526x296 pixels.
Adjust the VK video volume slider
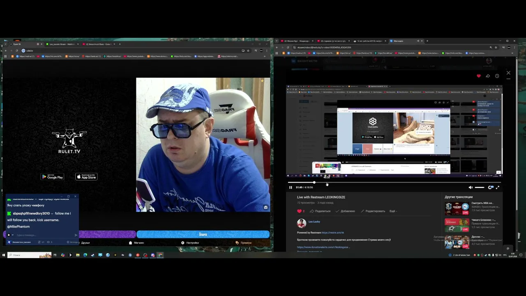480,187
